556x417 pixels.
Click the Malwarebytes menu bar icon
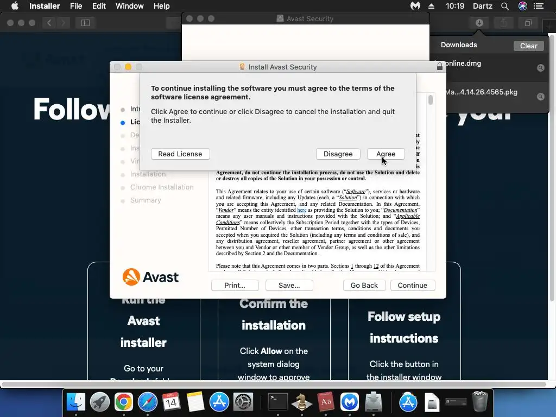[x=415, y=6]
